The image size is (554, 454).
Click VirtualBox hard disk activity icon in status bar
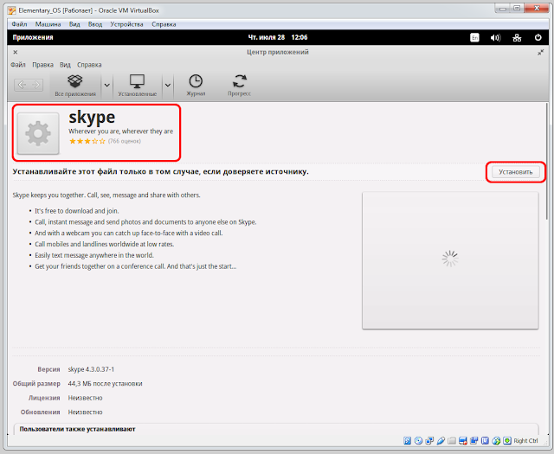[x=408, y=440]
